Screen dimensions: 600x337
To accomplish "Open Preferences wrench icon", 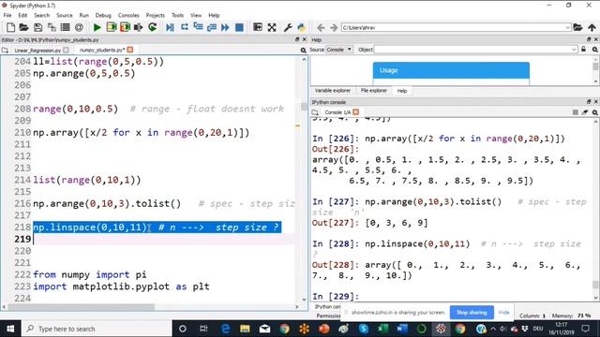I will pos(288,27).
